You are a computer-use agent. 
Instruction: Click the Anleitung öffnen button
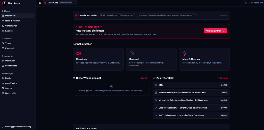(215, 31)
